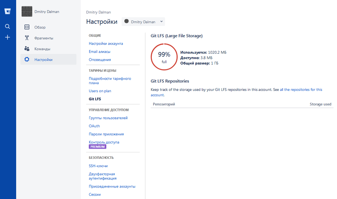Open Контроль доступа link

[x=104, y=142]
